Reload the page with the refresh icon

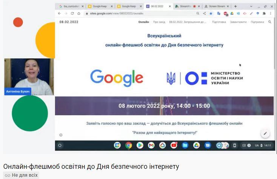pos(72,14)
